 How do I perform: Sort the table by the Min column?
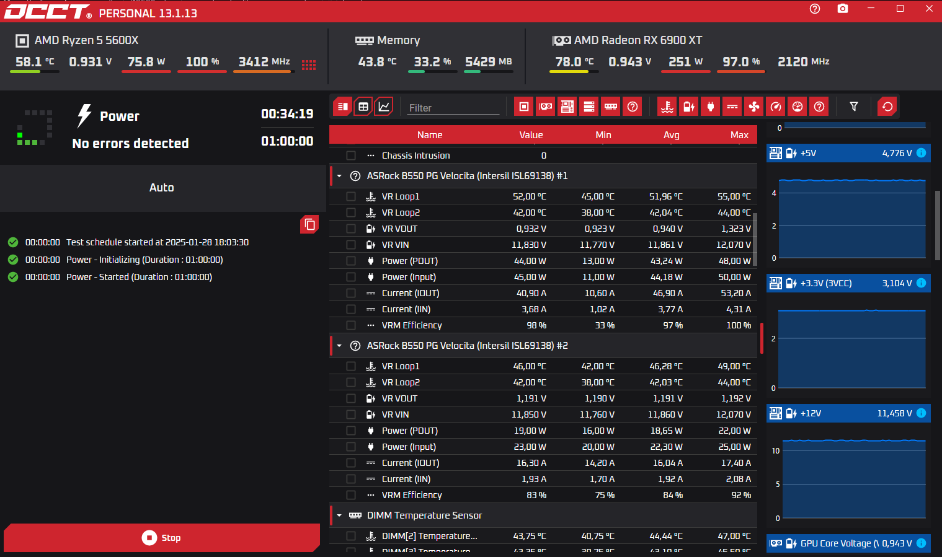pos(603,135)
